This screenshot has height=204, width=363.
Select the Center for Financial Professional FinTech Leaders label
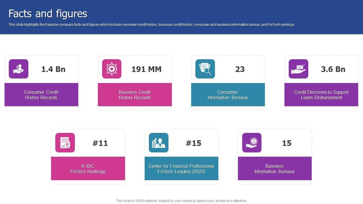coord(181,169)
